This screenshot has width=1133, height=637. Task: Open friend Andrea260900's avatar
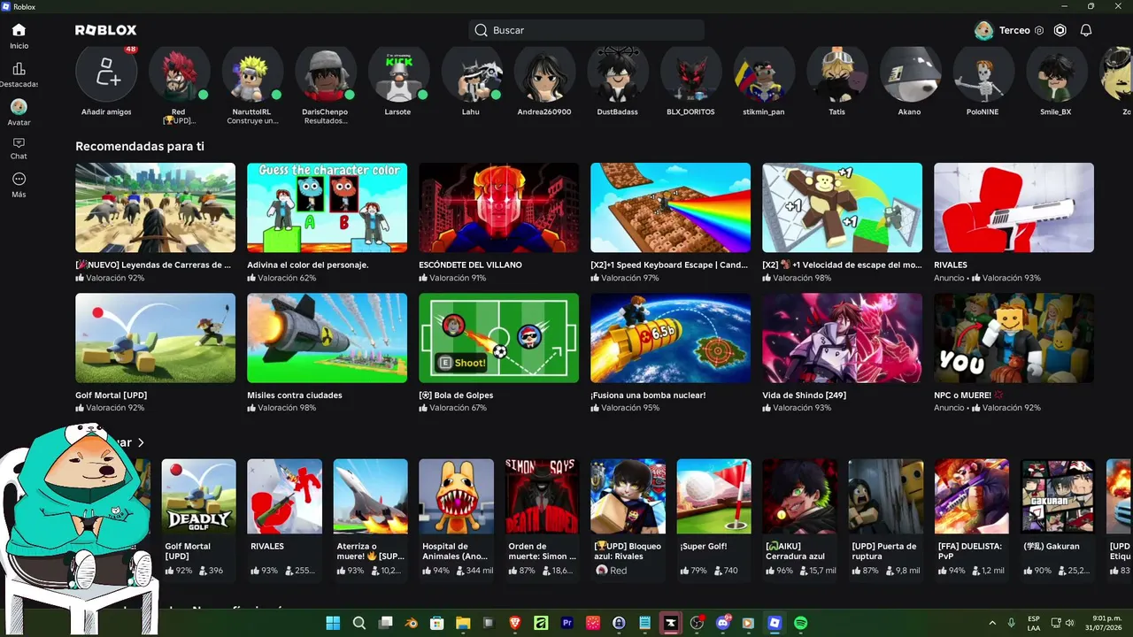pyautogui.click(x=544, y=73)
